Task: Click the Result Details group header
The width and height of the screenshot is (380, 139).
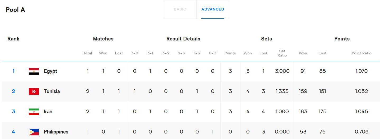Action: point(183,39)
